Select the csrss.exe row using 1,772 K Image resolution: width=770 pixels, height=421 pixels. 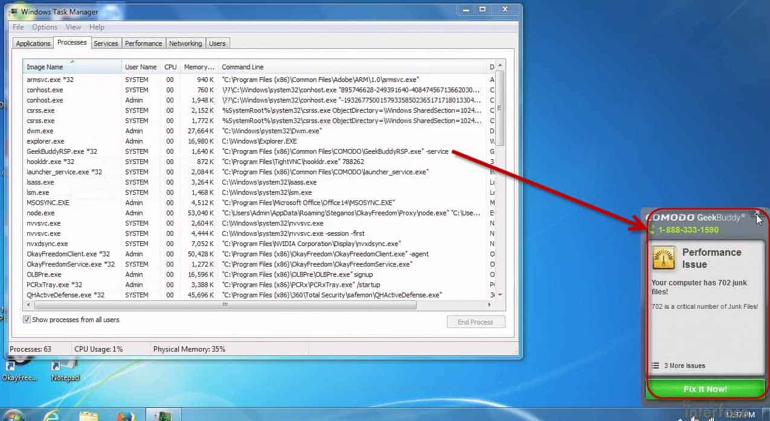259,121
